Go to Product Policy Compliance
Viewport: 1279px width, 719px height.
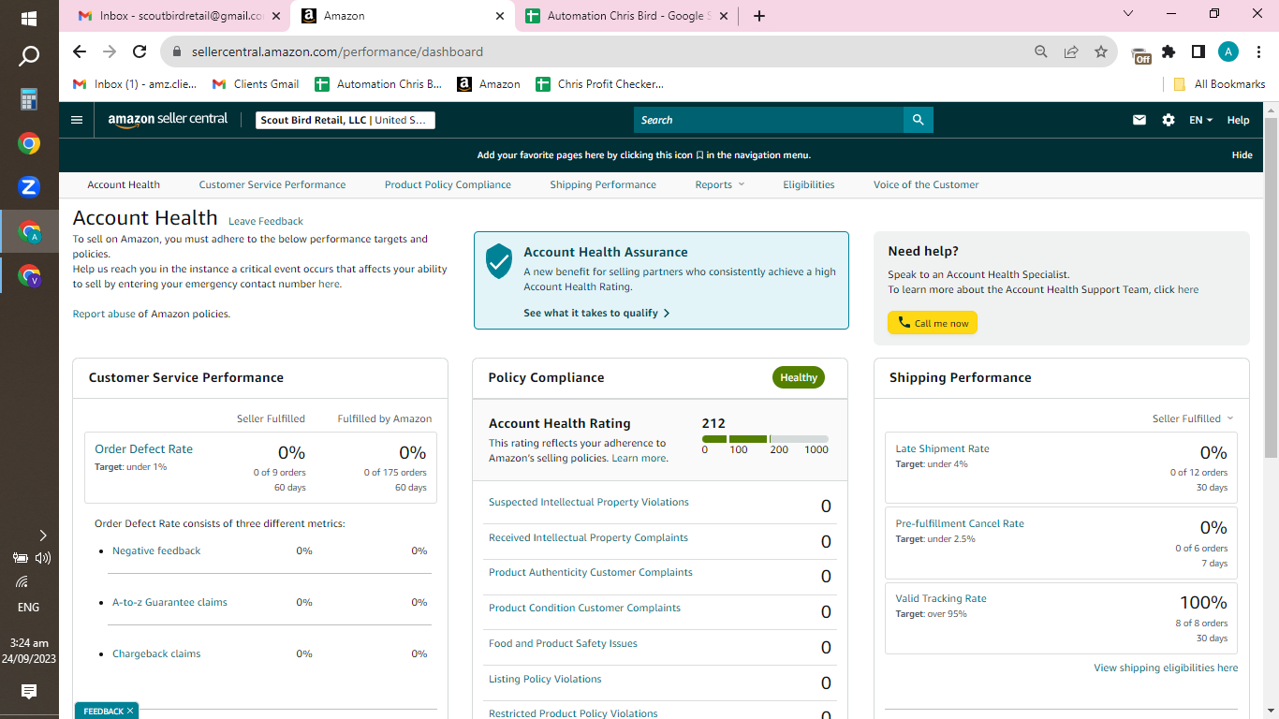(448, 184)
